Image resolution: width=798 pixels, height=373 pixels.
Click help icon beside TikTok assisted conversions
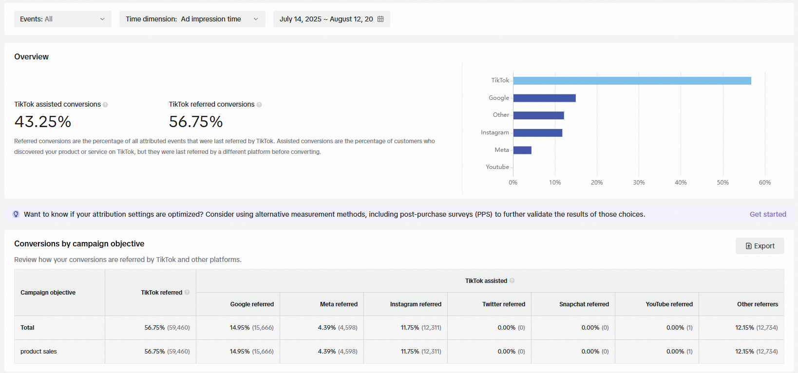[105, 105]
